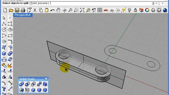
Task: Pick the select arrow tool
Action: (4, 18)
